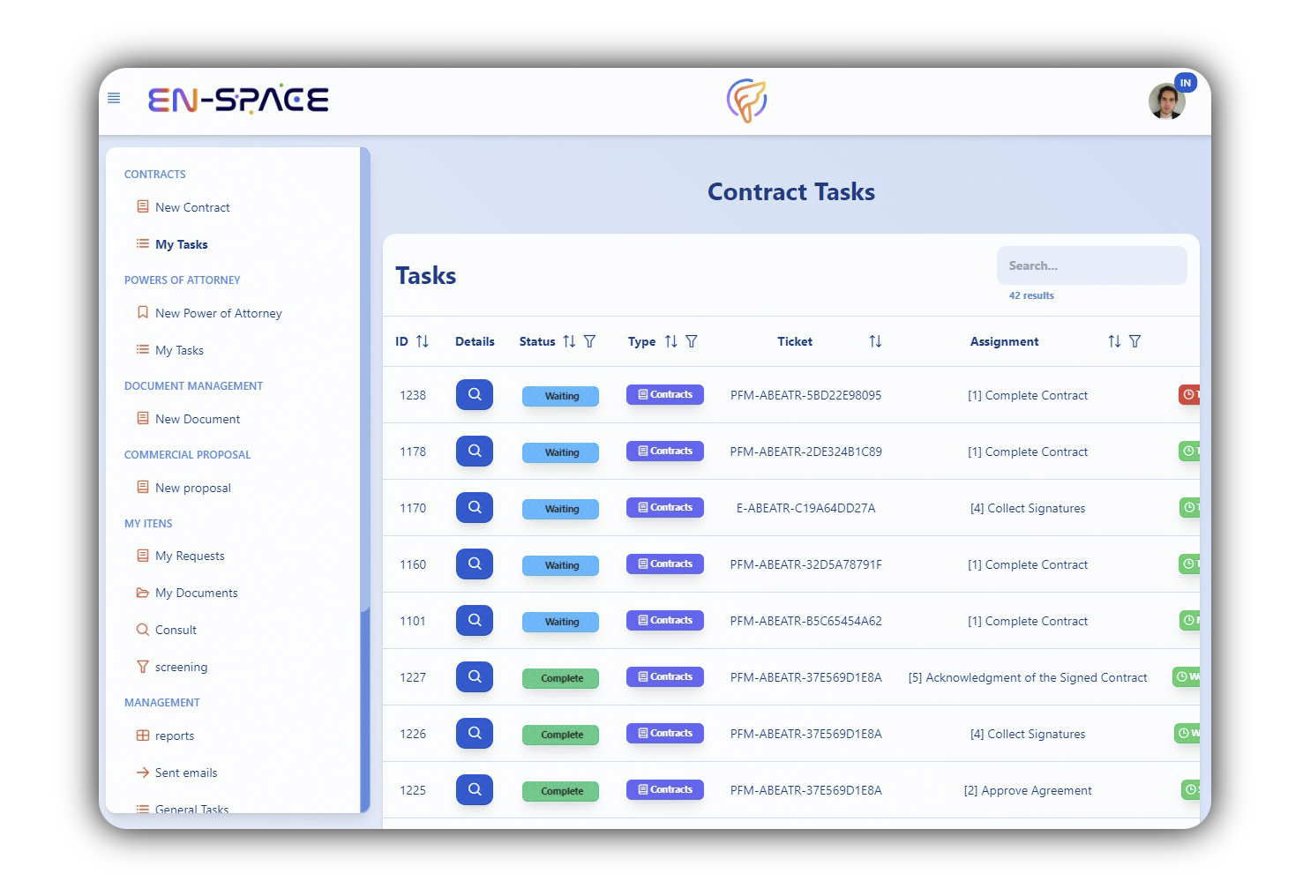Open the user avatar profile picture

coord(1166,101)
